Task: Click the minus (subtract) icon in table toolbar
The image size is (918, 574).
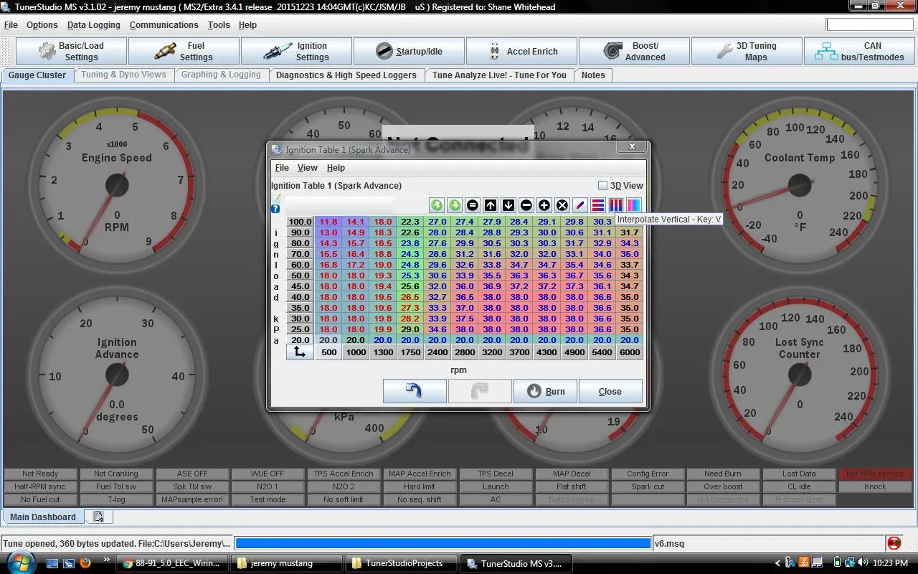Action: (526, 205)
